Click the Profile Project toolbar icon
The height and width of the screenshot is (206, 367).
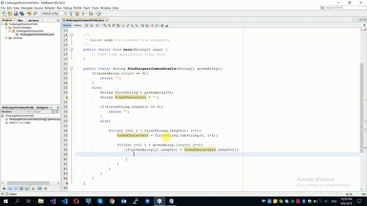(x=99, y=14)
